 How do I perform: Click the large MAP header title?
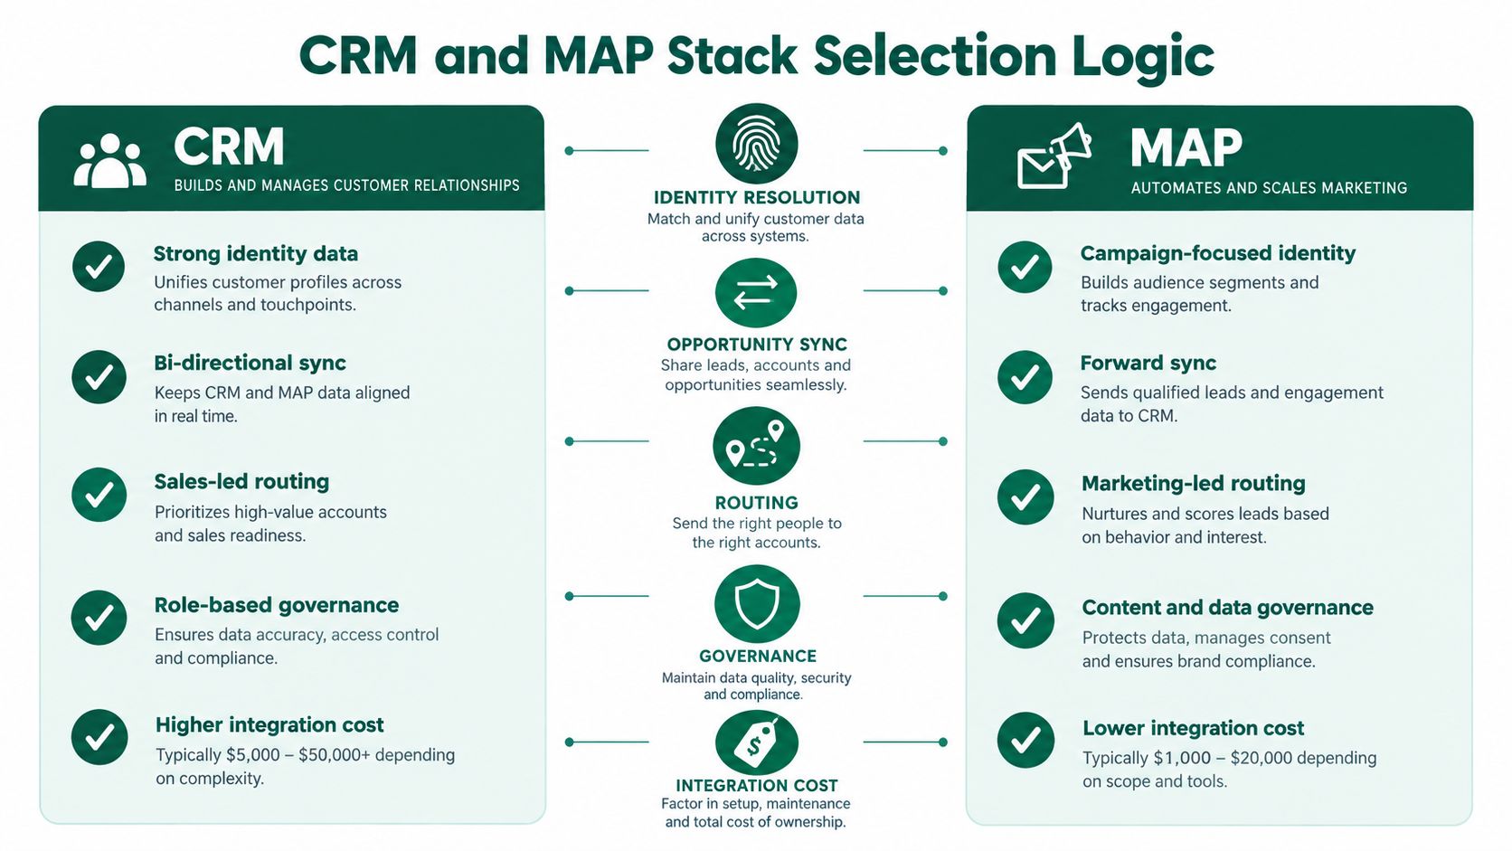point(1186,147)
